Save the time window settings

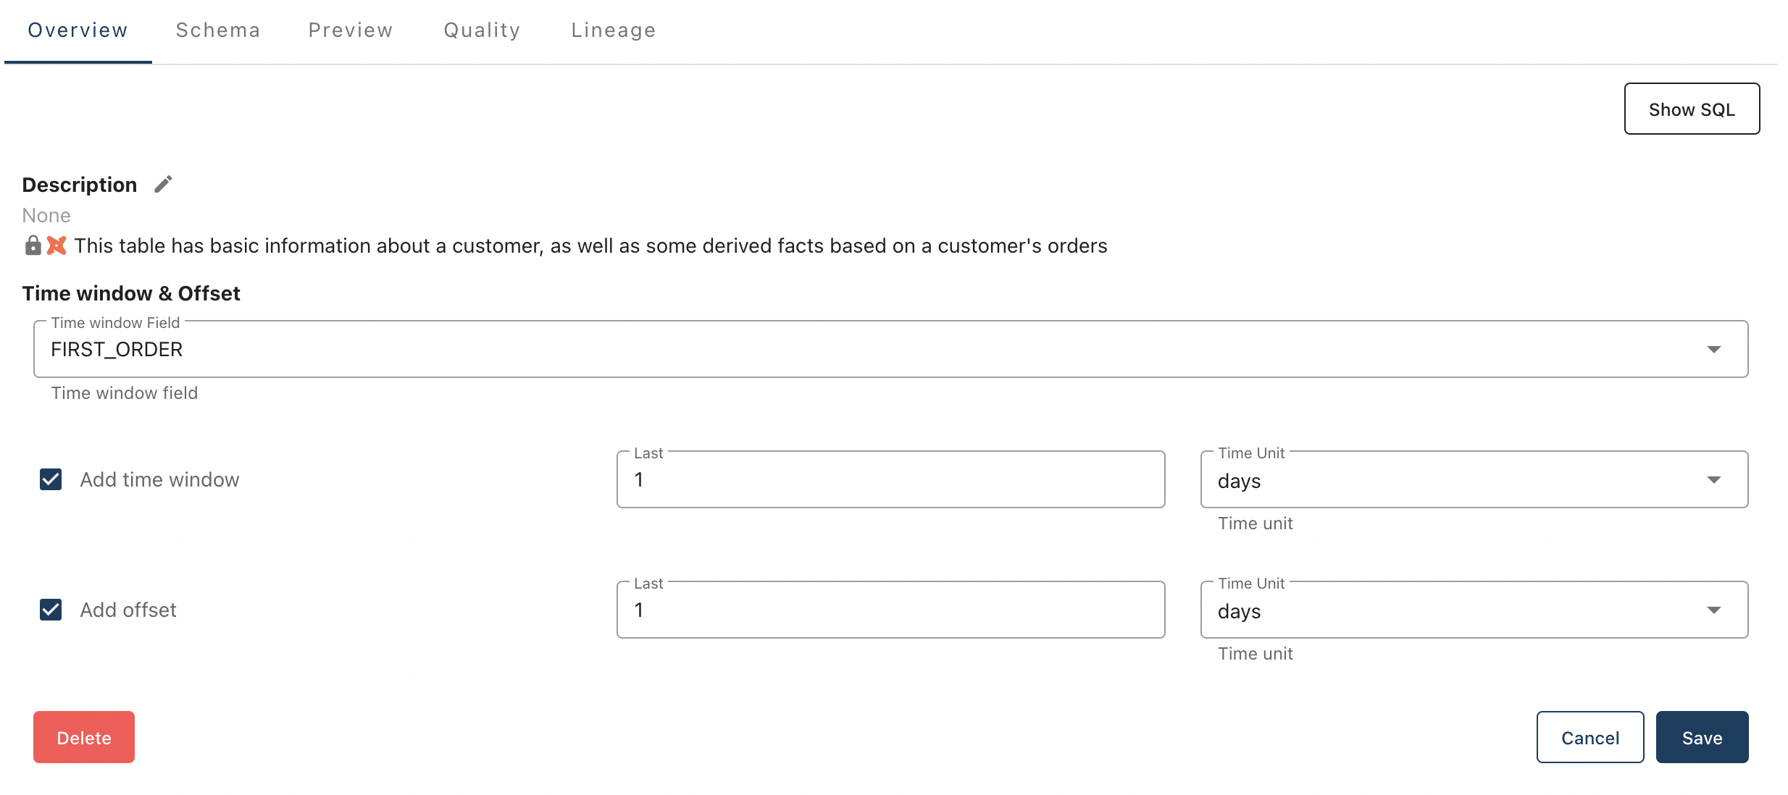pos(1702,737)
